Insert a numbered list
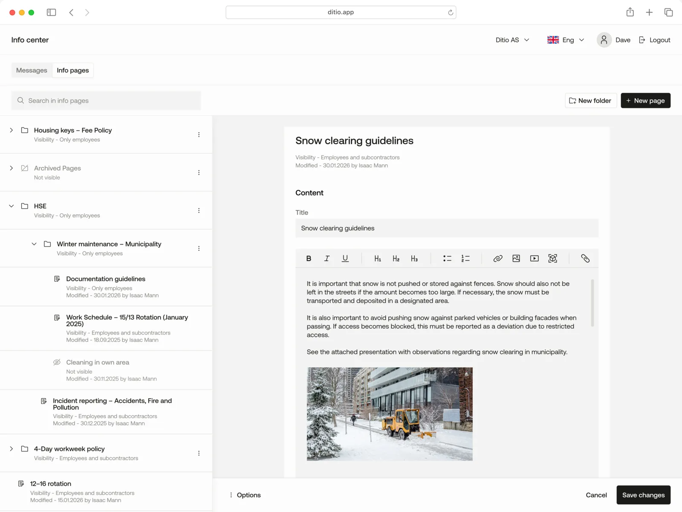The height and width of the screenshot is (512, 682). click(x=465, y=258)
